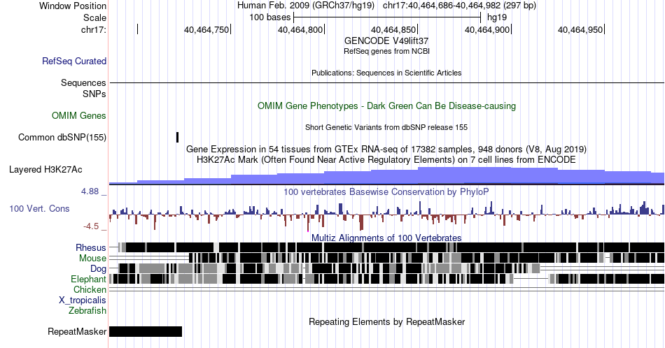The width and height of the screenshot is (665, 348).
Task: Click the OMIM Genes track label
Action: click(79, 115)
